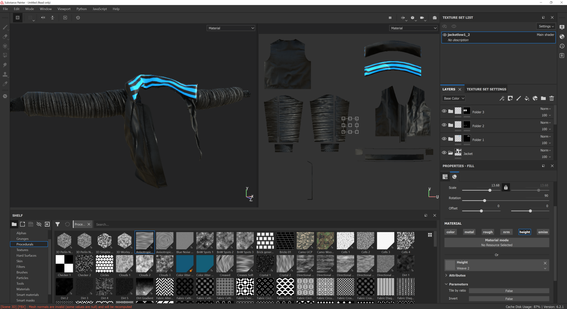Image resolution: width=567 pixels, height=309 pixels.
Task: Select Grunges in shelf categories
Action: pyautogui.click(x=22, y=239)
